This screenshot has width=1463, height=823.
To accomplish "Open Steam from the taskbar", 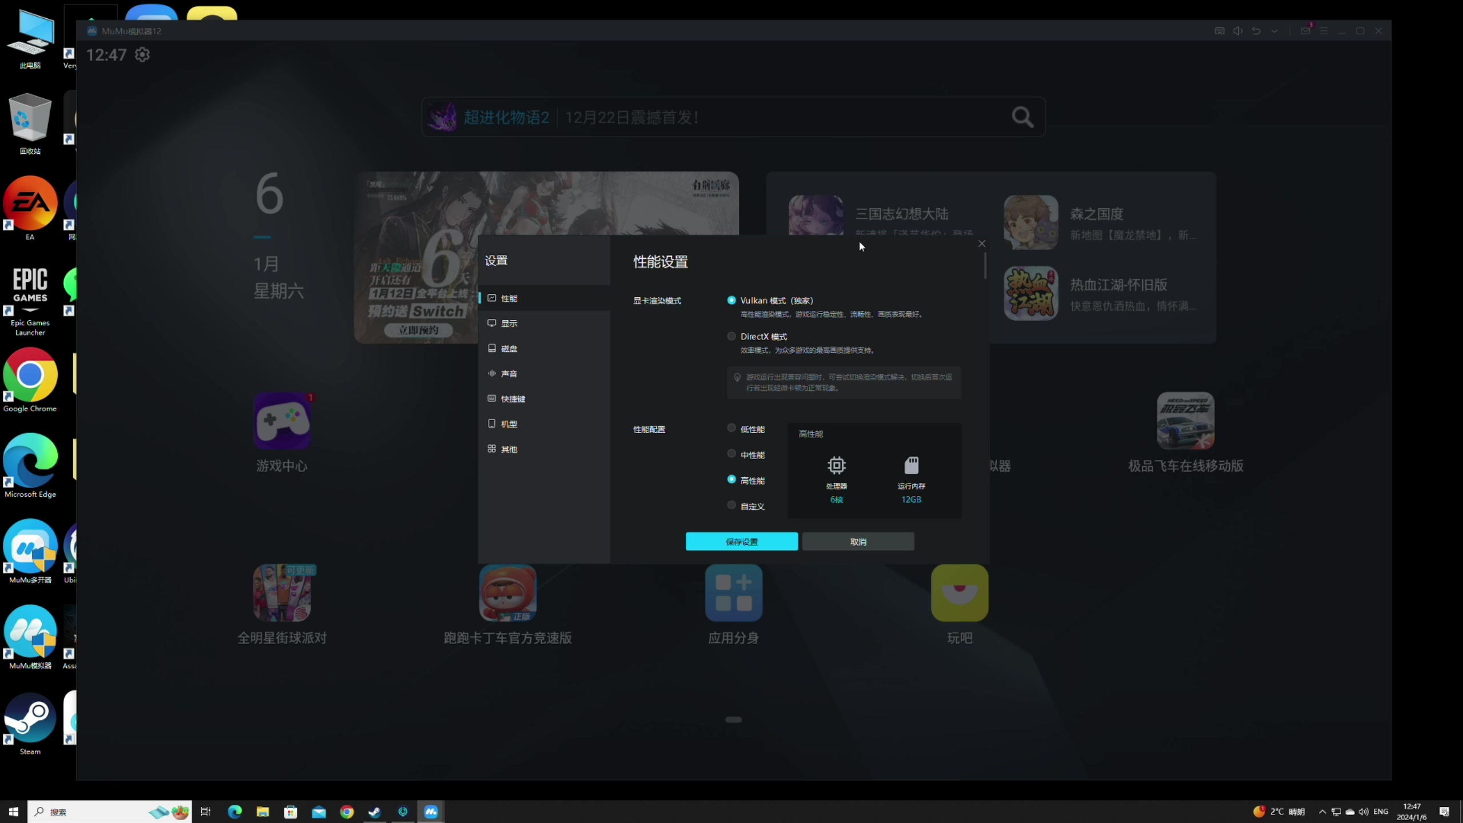I will click(x=375, y=812).
